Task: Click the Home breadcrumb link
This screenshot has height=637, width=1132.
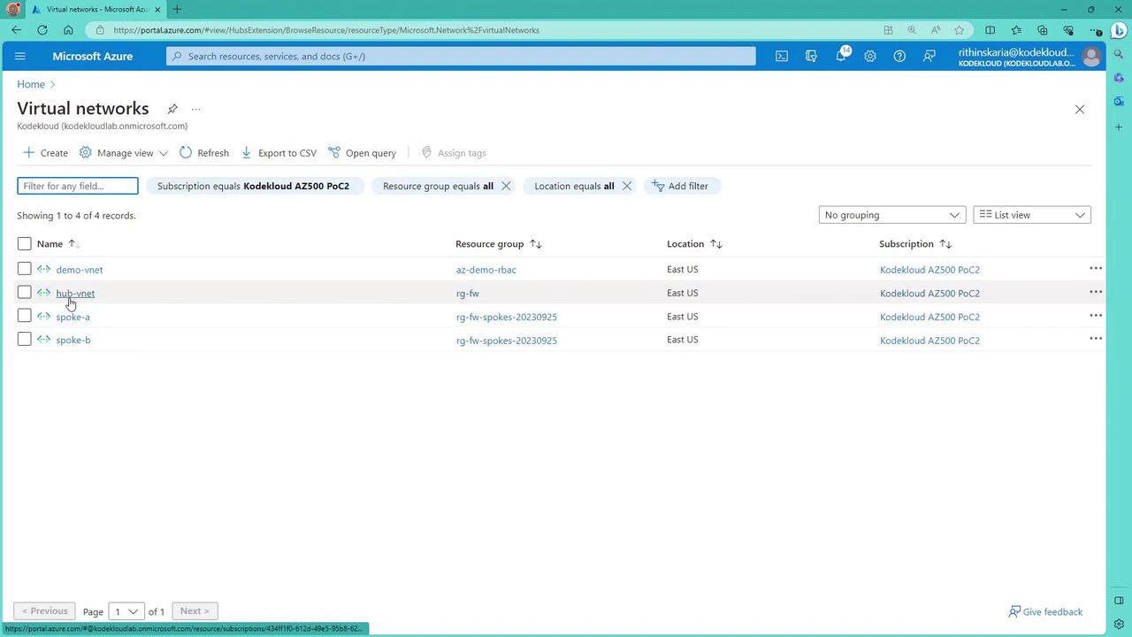Action: coord(31,84)
